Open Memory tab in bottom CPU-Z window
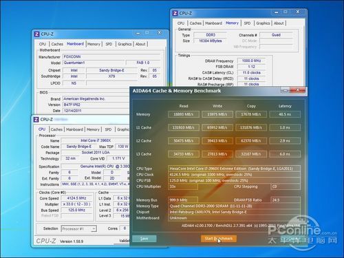Viewport: 344px width, 258px height. pyautogui.click(x=93, y=129)
